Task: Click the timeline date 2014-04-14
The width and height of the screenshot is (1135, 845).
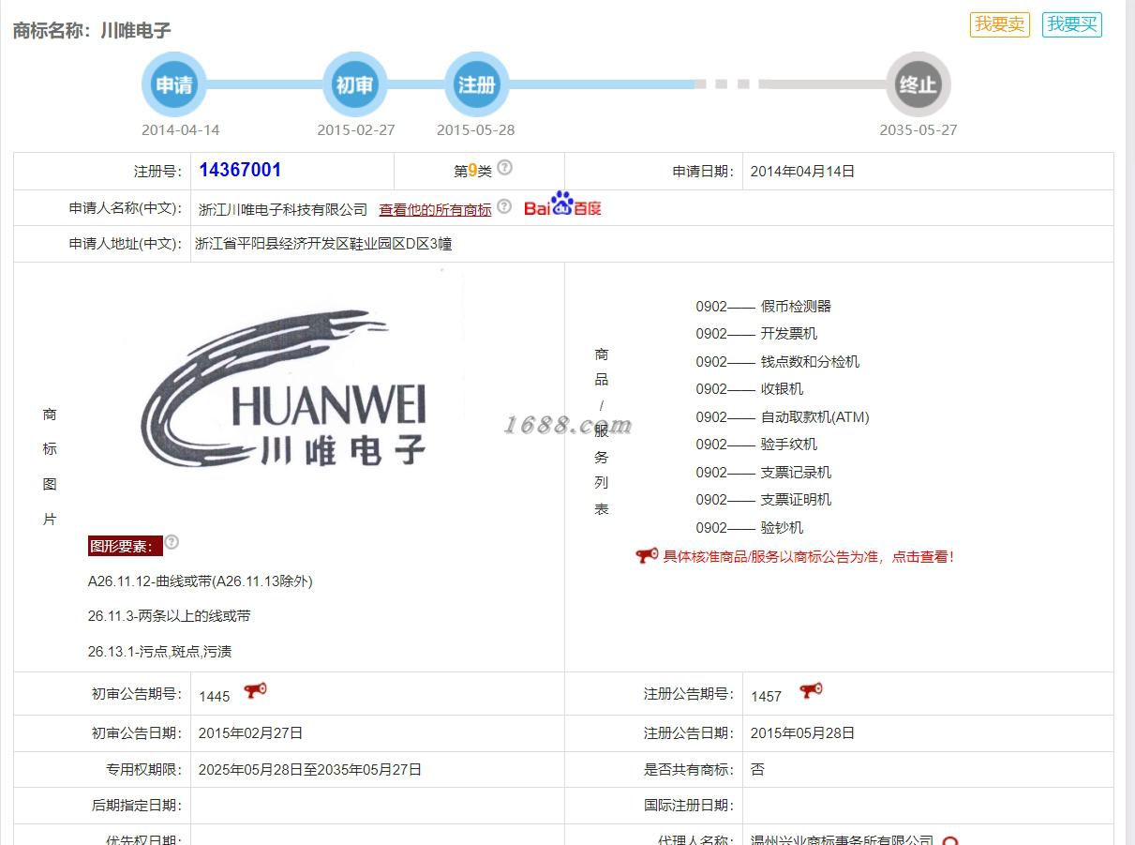Action: (181, 130)
